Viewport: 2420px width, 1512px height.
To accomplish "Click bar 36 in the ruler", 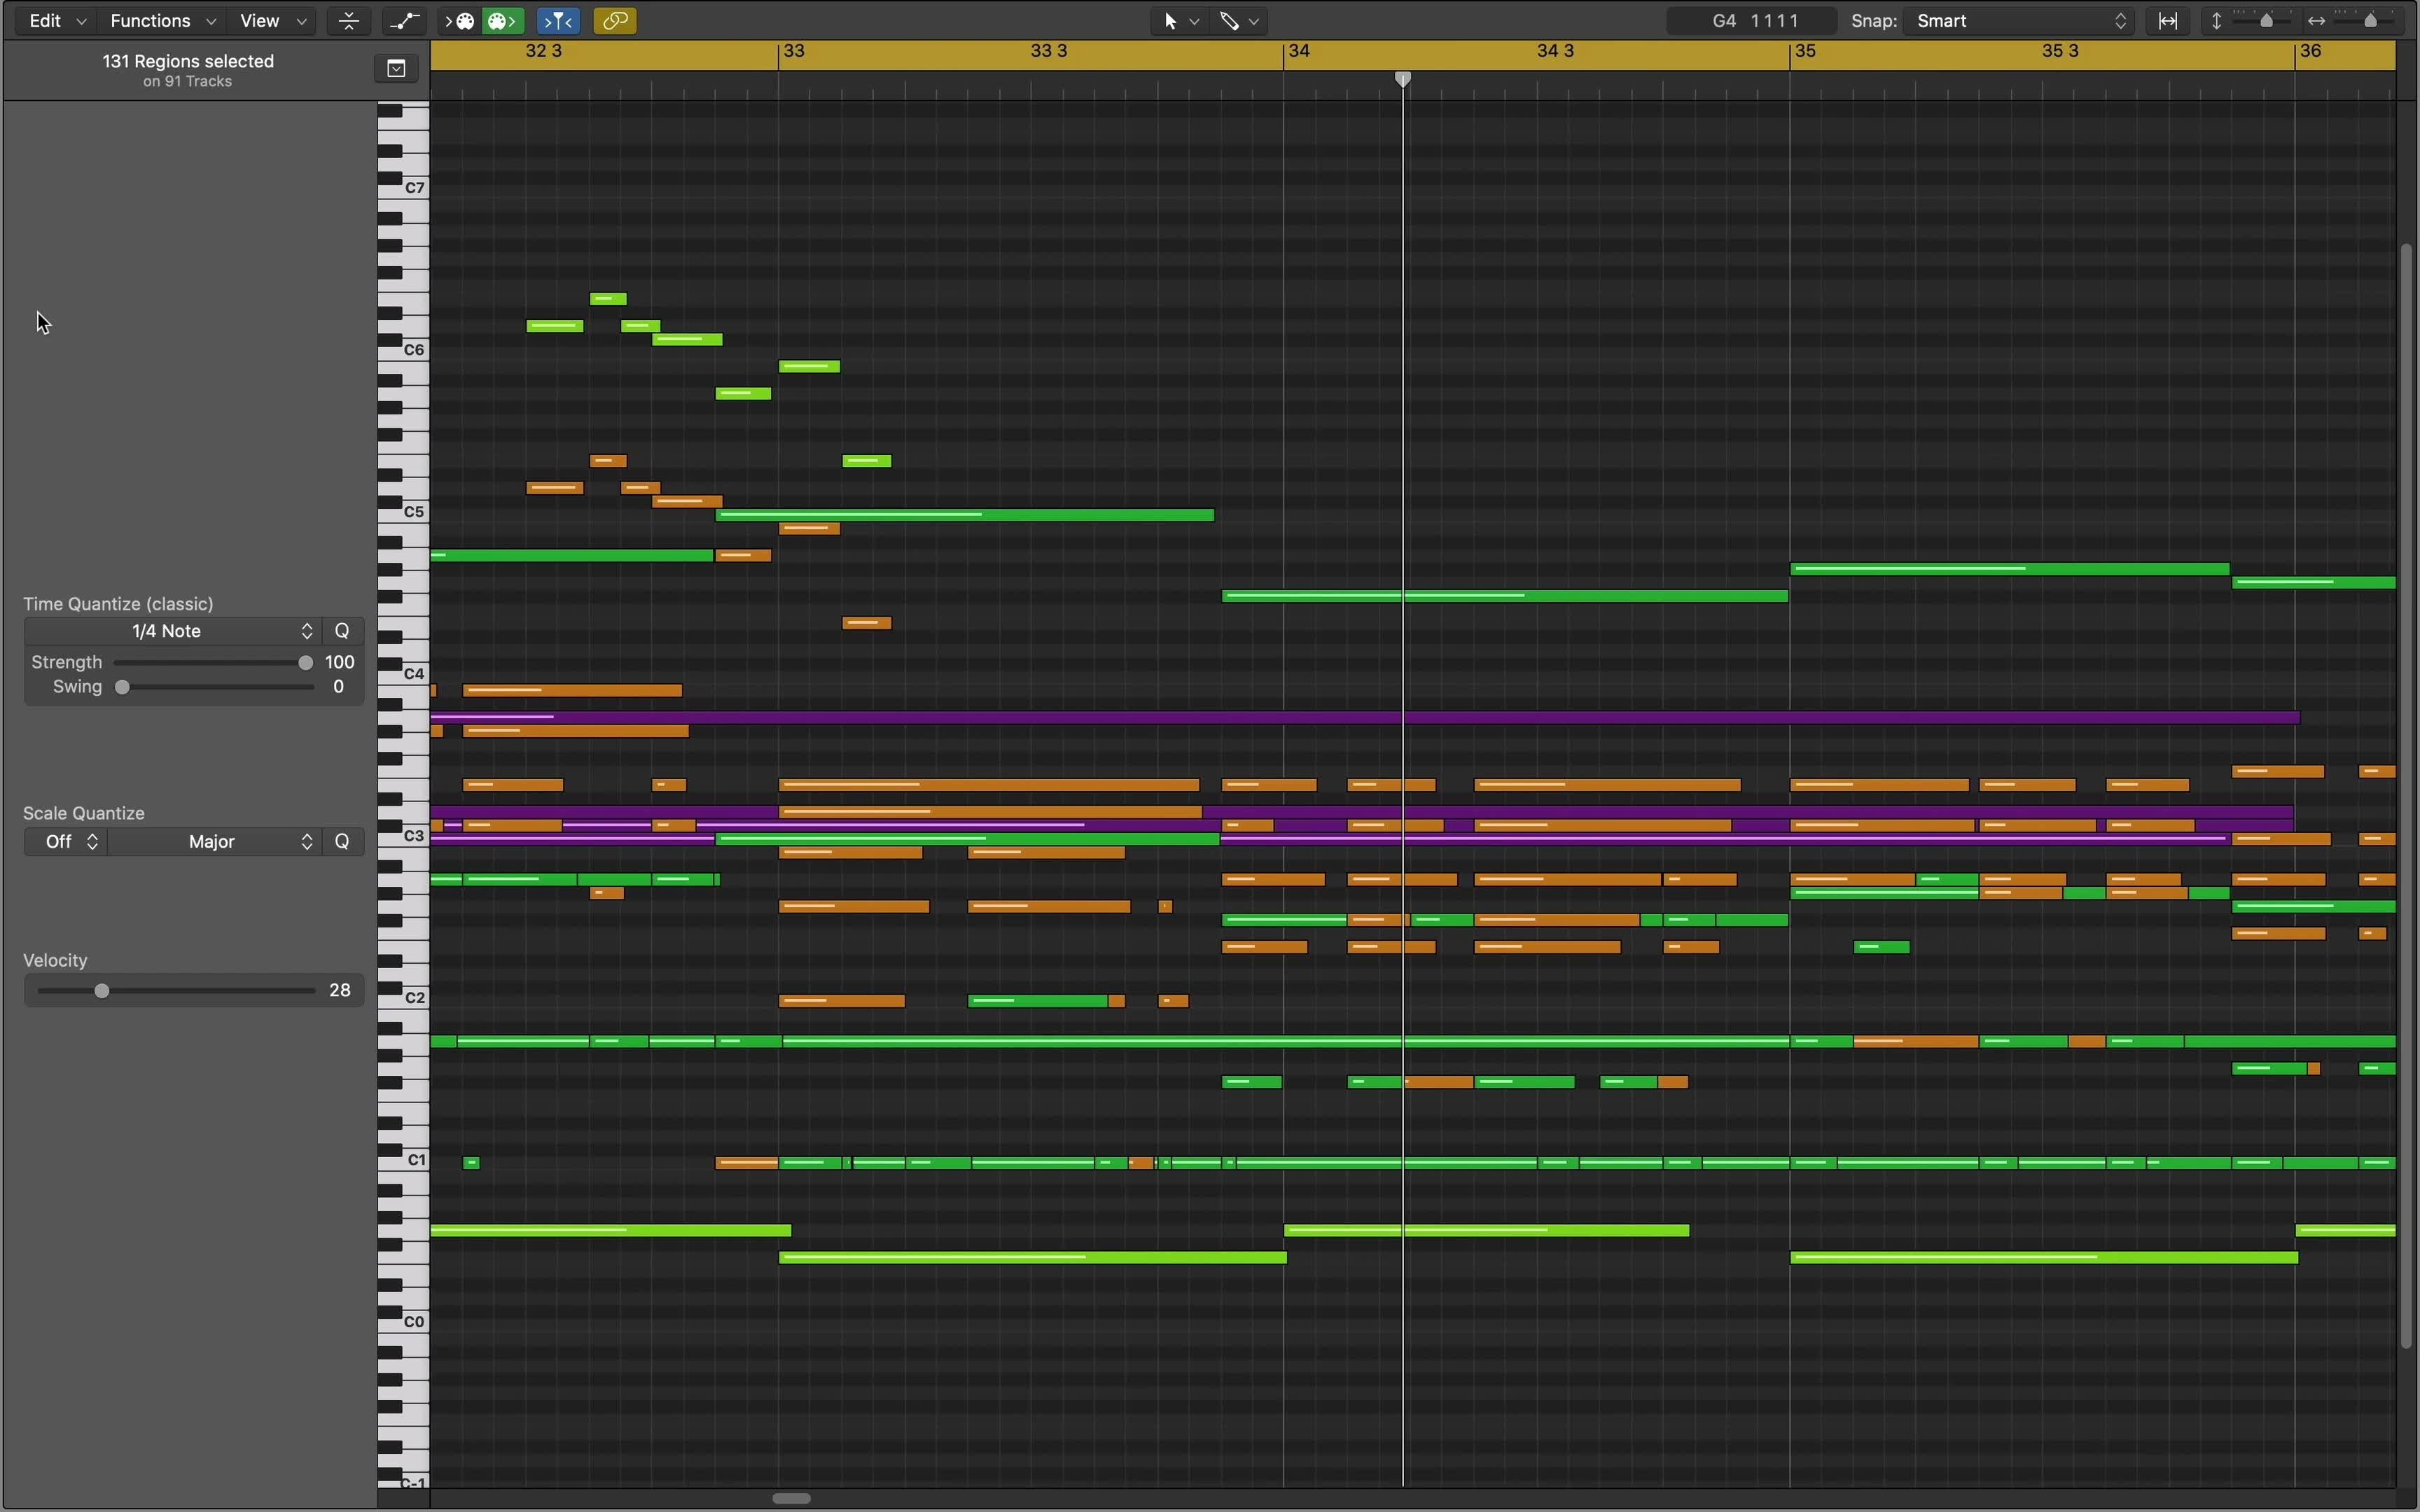I will pos(2311,52).
